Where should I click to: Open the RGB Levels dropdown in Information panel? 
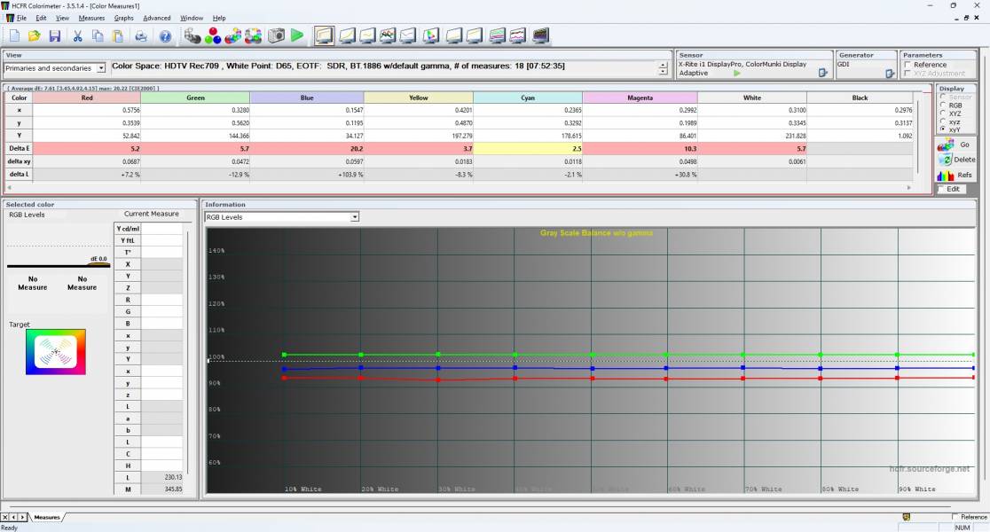[355, 217]
